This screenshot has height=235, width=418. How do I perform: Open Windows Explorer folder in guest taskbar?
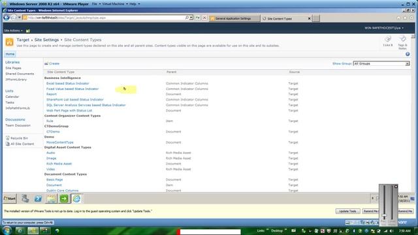51,198
